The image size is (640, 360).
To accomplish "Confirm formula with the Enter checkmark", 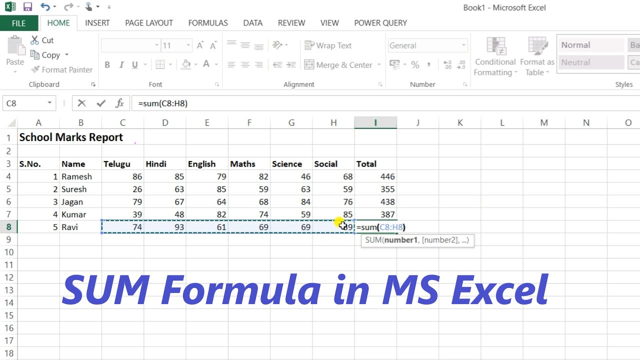I will point(101,103).
